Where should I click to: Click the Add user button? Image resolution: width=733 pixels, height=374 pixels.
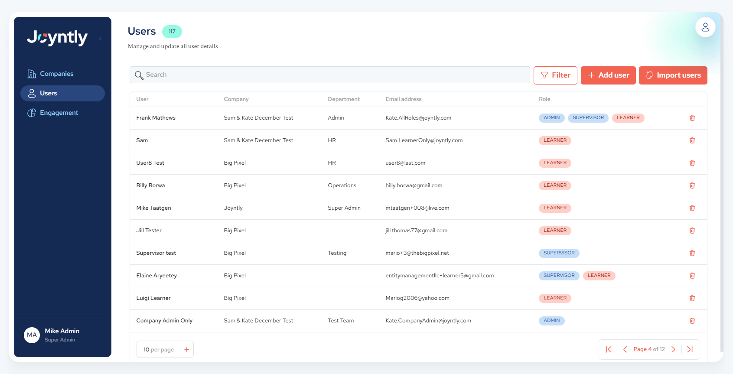[608, 75]
